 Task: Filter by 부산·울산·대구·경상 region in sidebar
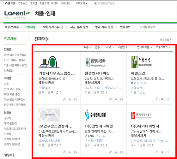point(15,99)
